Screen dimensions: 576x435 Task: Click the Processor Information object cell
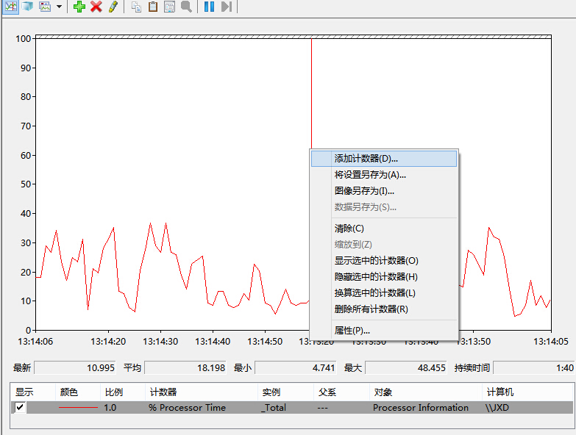pos(421,408)
